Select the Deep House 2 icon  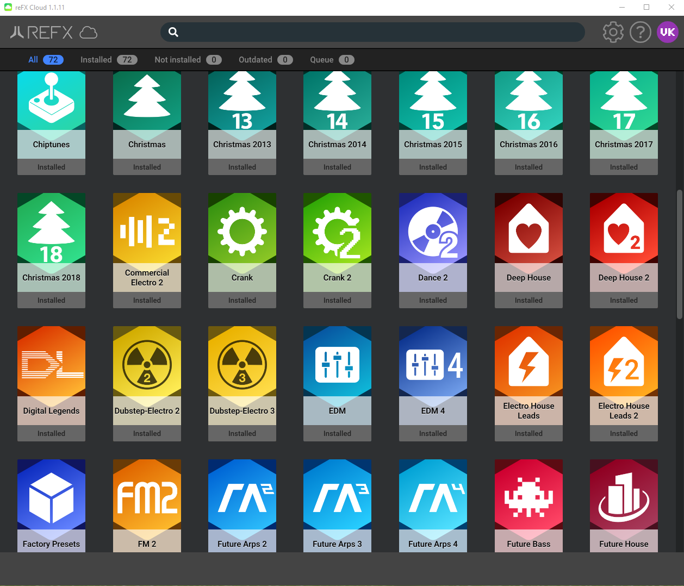click(x=624, y=228)
